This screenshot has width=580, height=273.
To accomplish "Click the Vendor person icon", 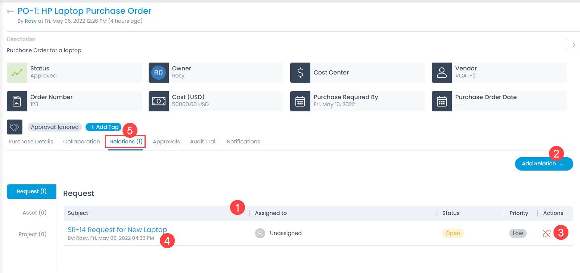I will (441, 72).
